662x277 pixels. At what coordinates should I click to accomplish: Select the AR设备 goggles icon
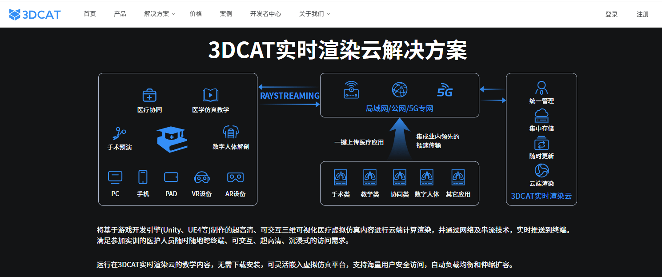point(235,177)
